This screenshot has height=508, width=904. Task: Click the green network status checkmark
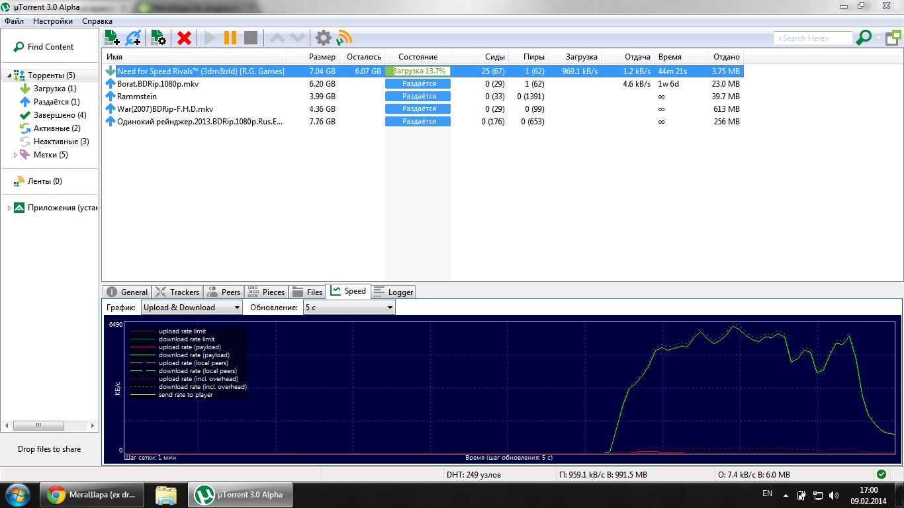click(x=881, y=474)
